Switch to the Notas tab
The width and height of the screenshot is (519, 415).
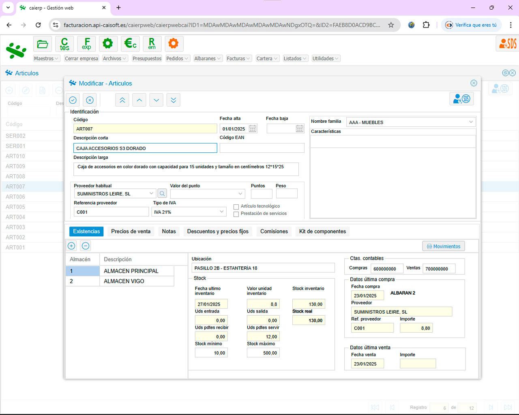click(169, 231)
